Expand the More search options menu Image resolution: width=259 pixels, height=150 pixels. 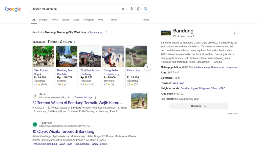[x=112, y=20]
